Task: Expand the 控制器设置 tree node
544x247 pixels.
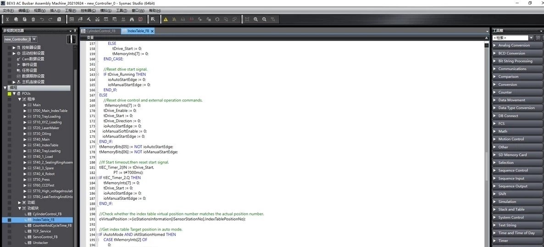Action: (14, 48)
